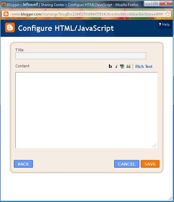The height and width of the screenshot is (202, 174).
Task: Minimize the Firefox window
Action: tap(148, 4)
